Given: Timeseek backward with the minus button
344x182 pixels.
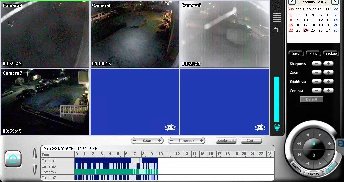Looking at the screenshot, I should tap(172, 141).
